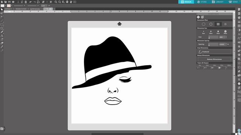The width and height of the screenshot is (241, 135).
Task: Redo the last undone action
Action: [x=34, y=2]
